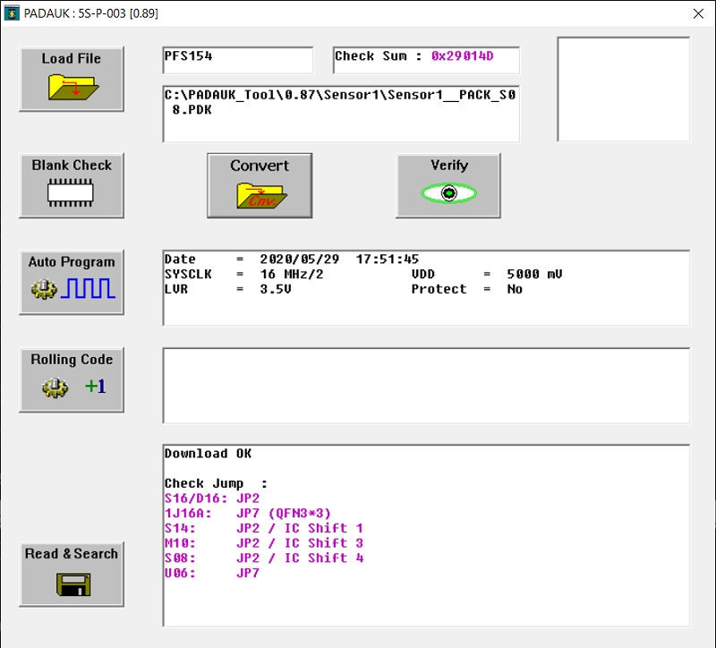Click the Check Sum 0x29014D field

[425, 59]
